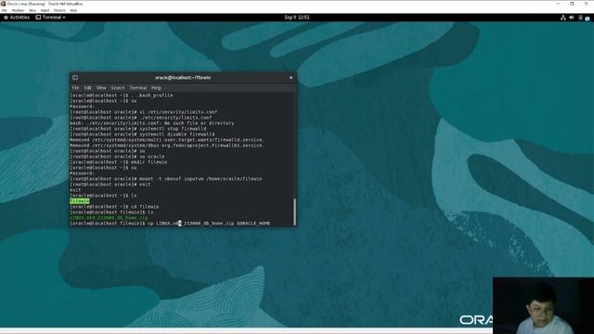Click the 'No such file or directory' error line
Screen dimensions: 594x334
coord(152,123)
